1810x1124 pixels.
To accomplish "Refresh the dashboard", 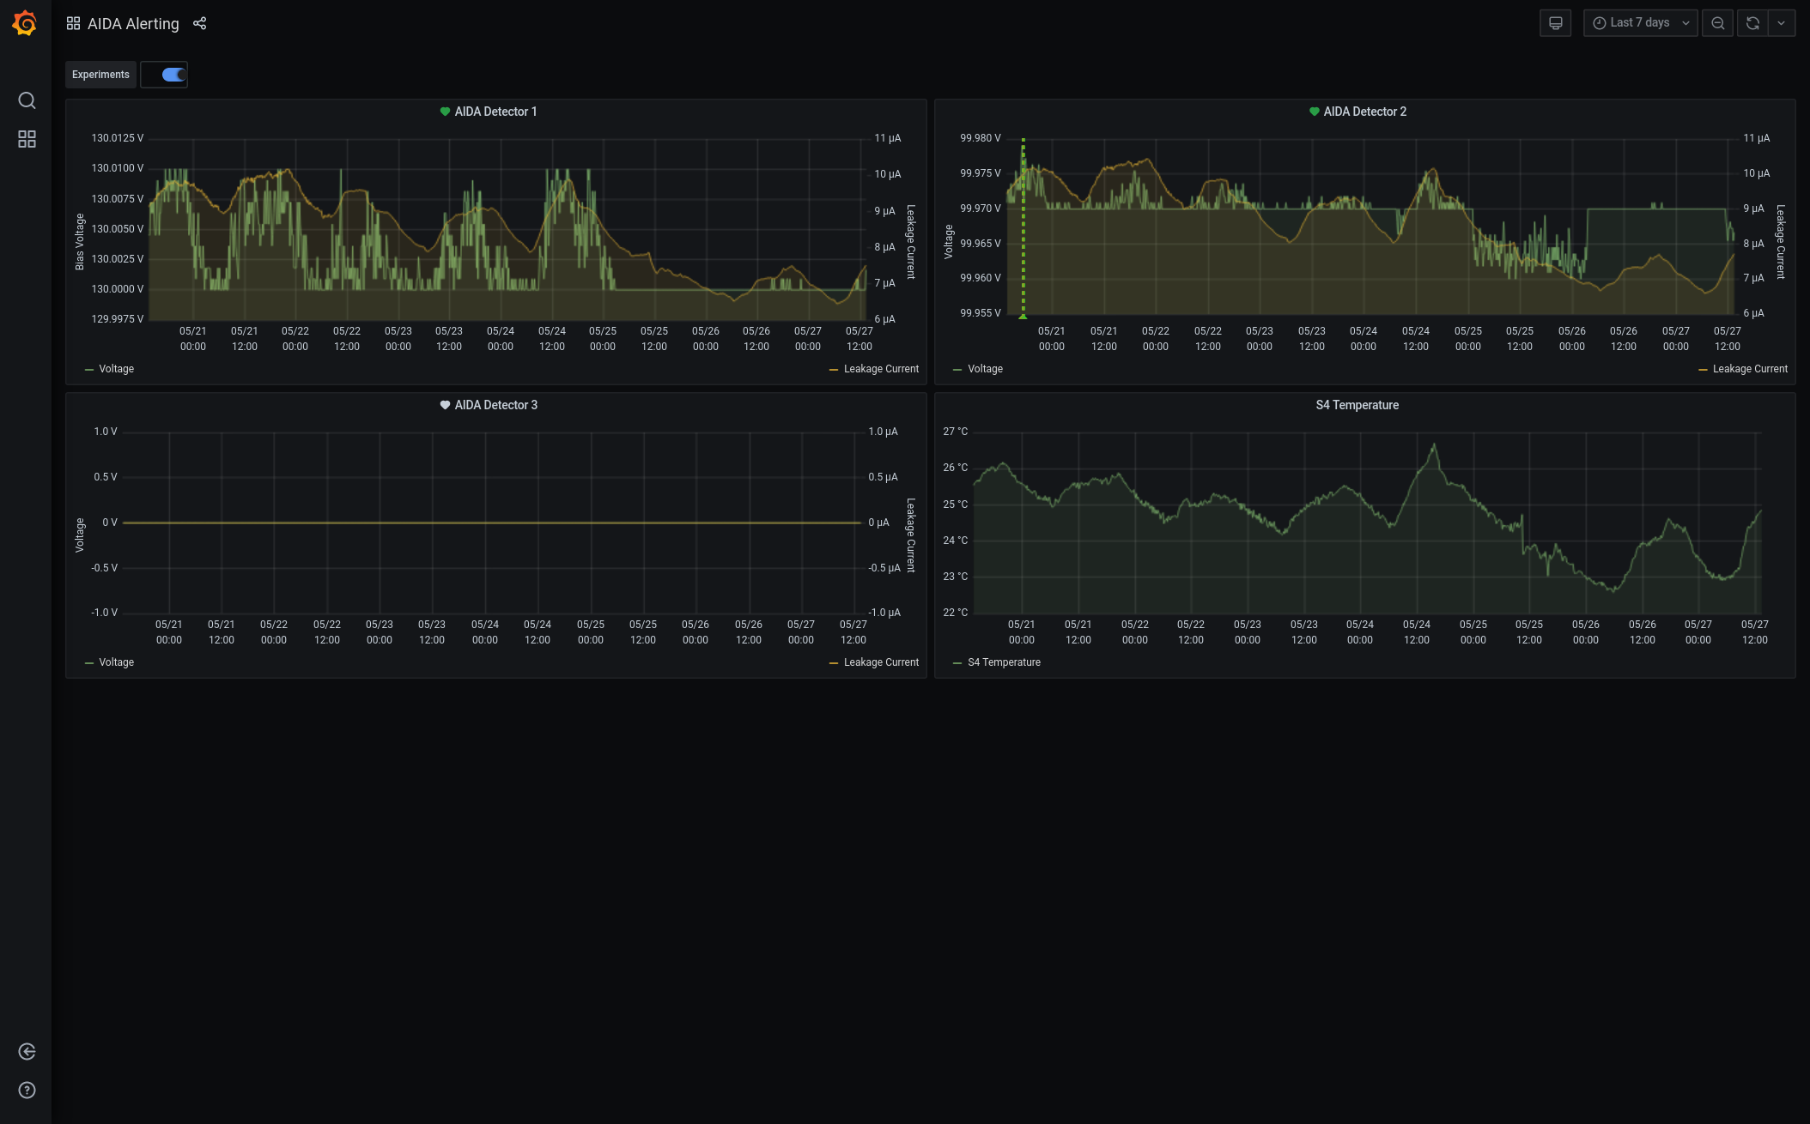I will point(1752,23).
